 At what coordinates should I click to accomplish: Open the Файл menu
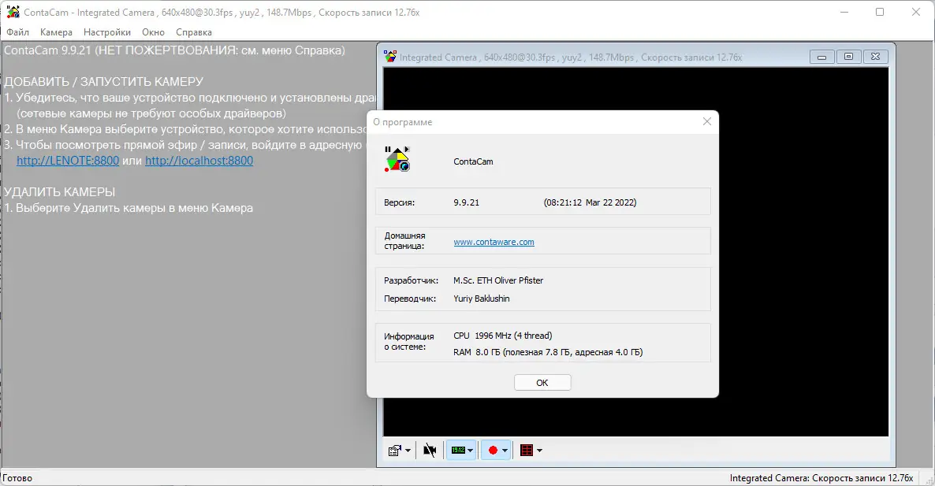coord(18,32)
